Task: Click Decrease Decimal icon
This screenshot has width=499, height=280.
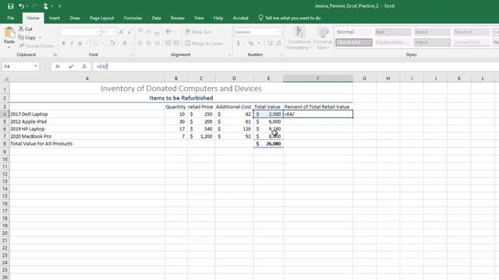Action: click(x=279, y=44)
